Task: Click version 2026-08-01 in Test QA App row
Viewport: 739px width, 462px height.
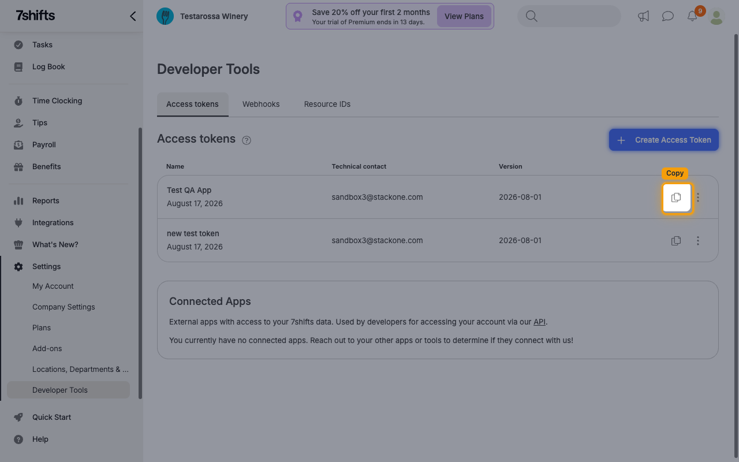Action: click(x=520, y=197)
